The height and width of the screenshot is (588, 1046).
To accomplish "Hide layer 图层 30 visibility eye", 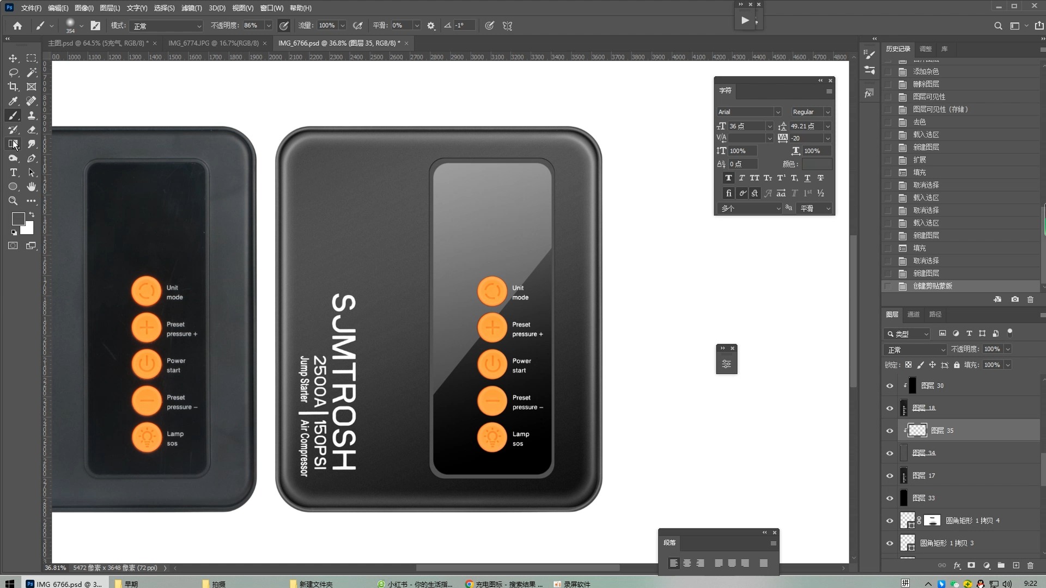I will point(890,386).
